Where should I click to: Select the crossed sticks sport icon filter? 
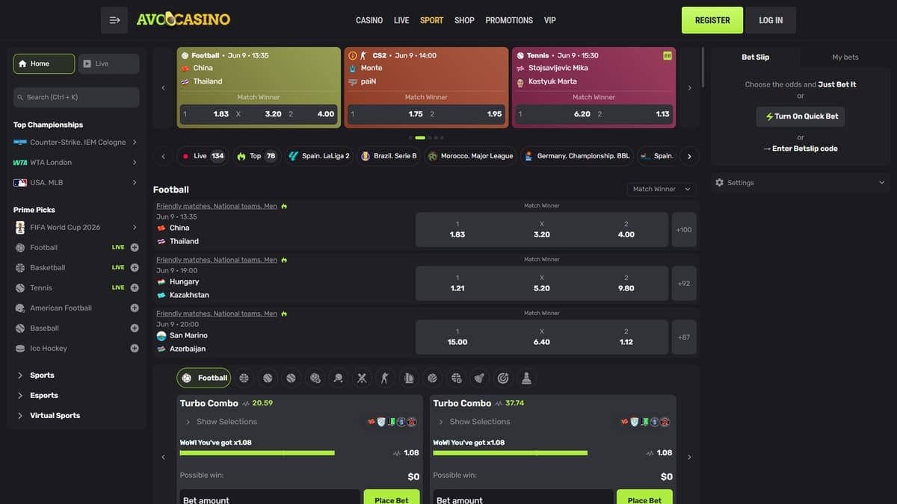[362, 378]
